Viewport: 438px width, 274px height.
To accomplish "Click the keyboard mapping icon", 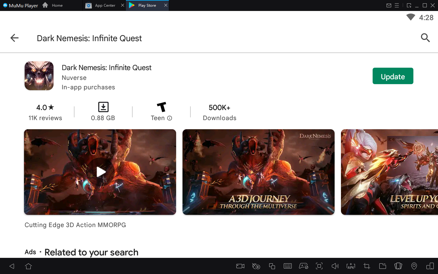I will coord(287,266).
